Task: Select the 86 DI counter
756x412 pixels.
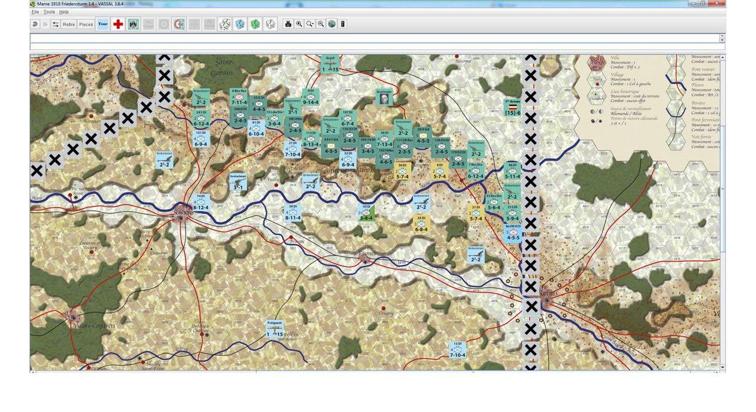Action: click(x=512, y=172)
